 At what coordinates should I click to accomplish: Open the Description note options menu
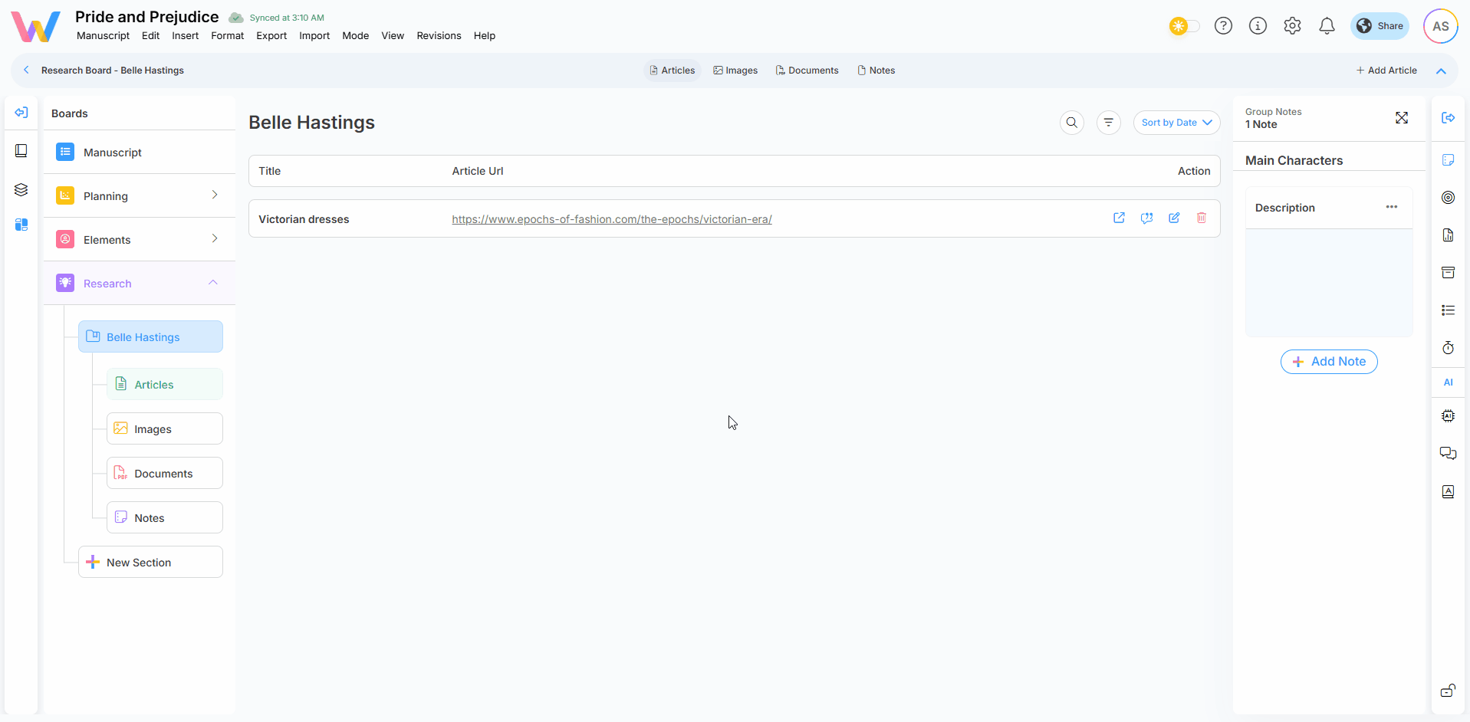pos(1391,208)
